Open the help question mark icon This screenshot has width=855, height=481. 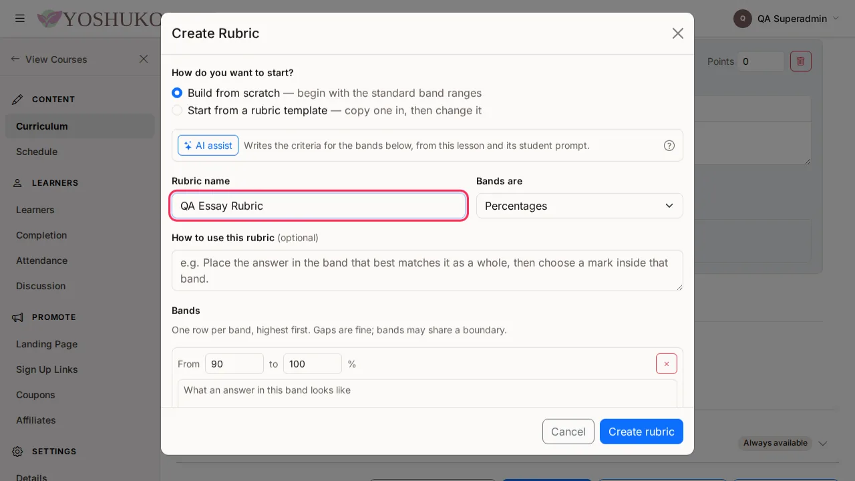(669, 146)
